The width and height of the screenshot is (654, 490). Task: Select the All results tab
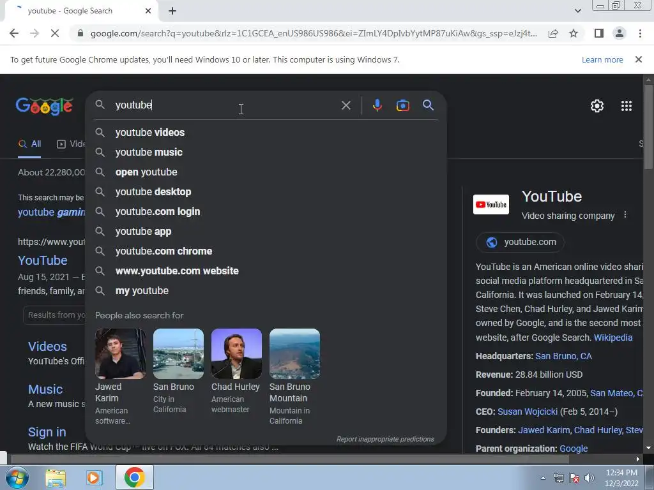click(x=29, y=144)
